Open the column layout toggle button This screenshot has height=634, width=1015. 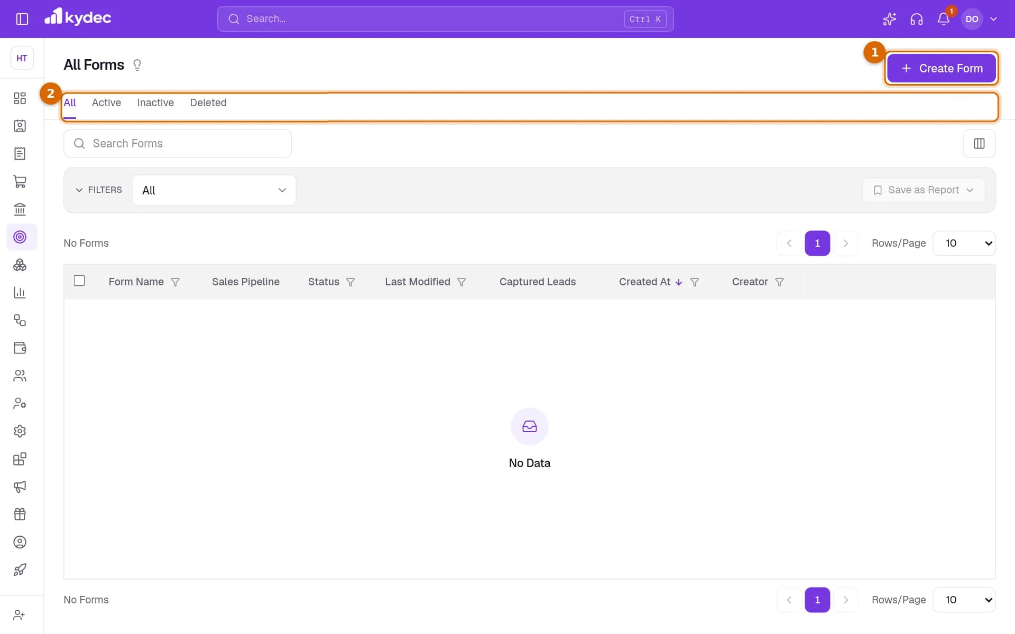pyautogui.click(x=979, y=144)
